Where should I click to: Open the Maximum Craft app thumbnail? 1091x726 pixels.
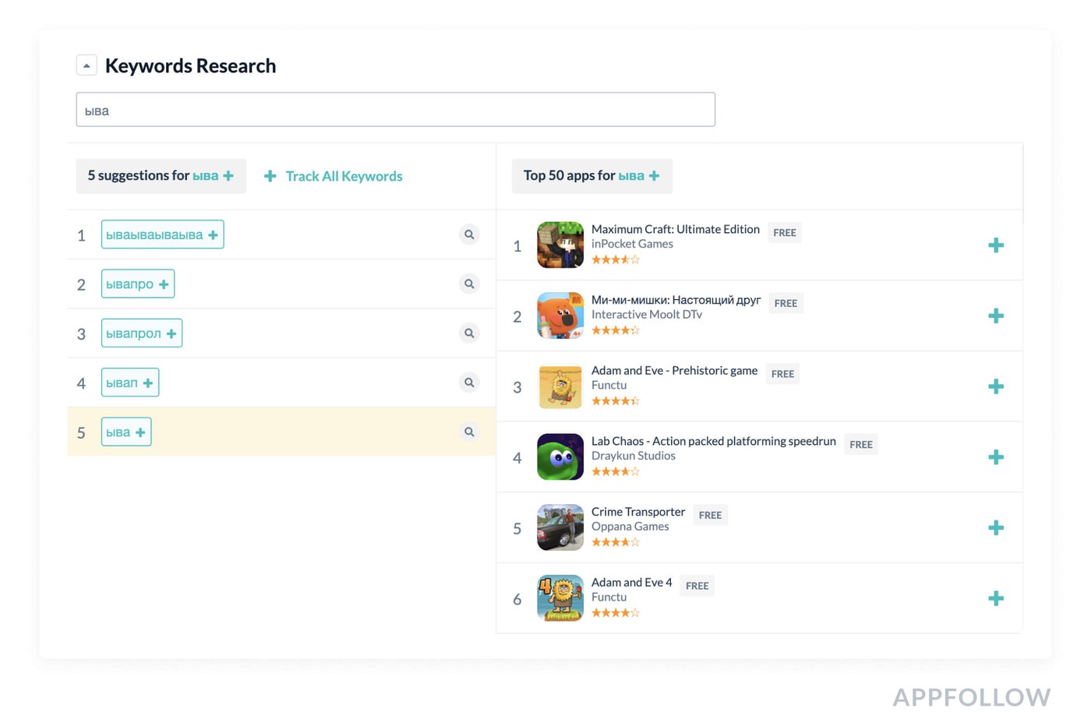click(560, 245)
